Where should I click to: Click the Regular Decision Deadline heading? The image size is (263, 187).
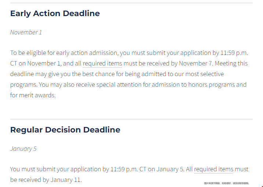[x=65, y=130]
